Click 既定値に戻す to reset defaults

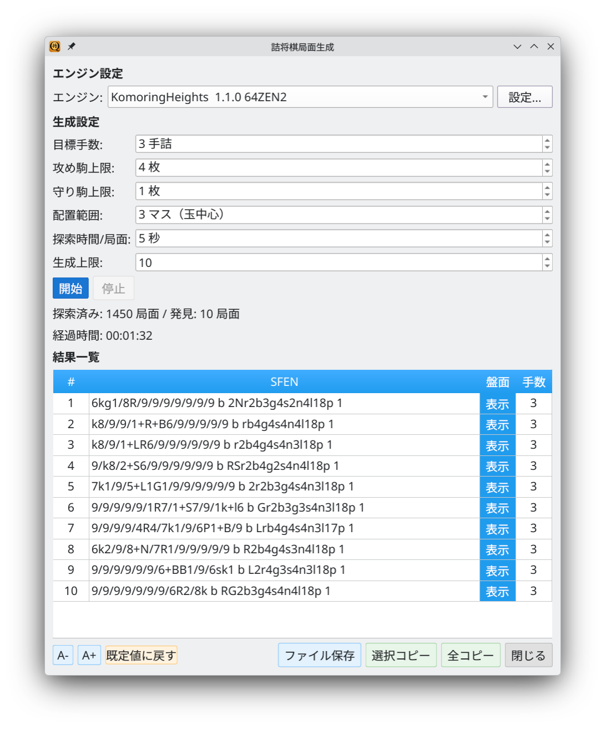click(141, 656)
